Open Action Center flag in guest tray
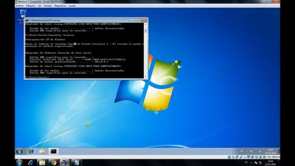 point(252,152)
